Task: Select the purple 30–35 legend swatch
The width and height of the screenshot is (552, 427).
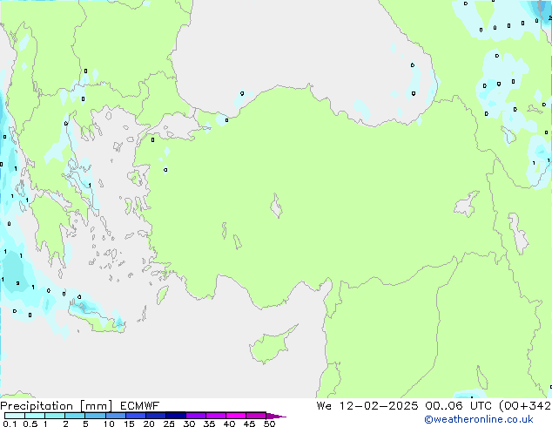Action: click(198, 416)
